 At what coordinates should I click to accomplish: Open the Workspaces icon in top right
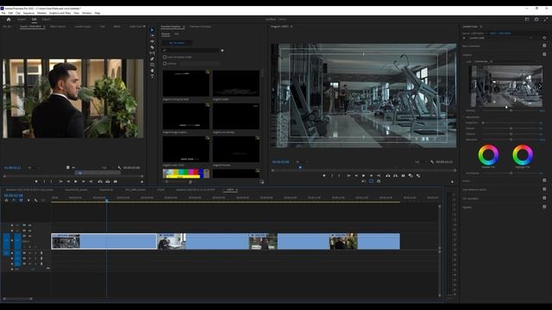tap(527, 19)
